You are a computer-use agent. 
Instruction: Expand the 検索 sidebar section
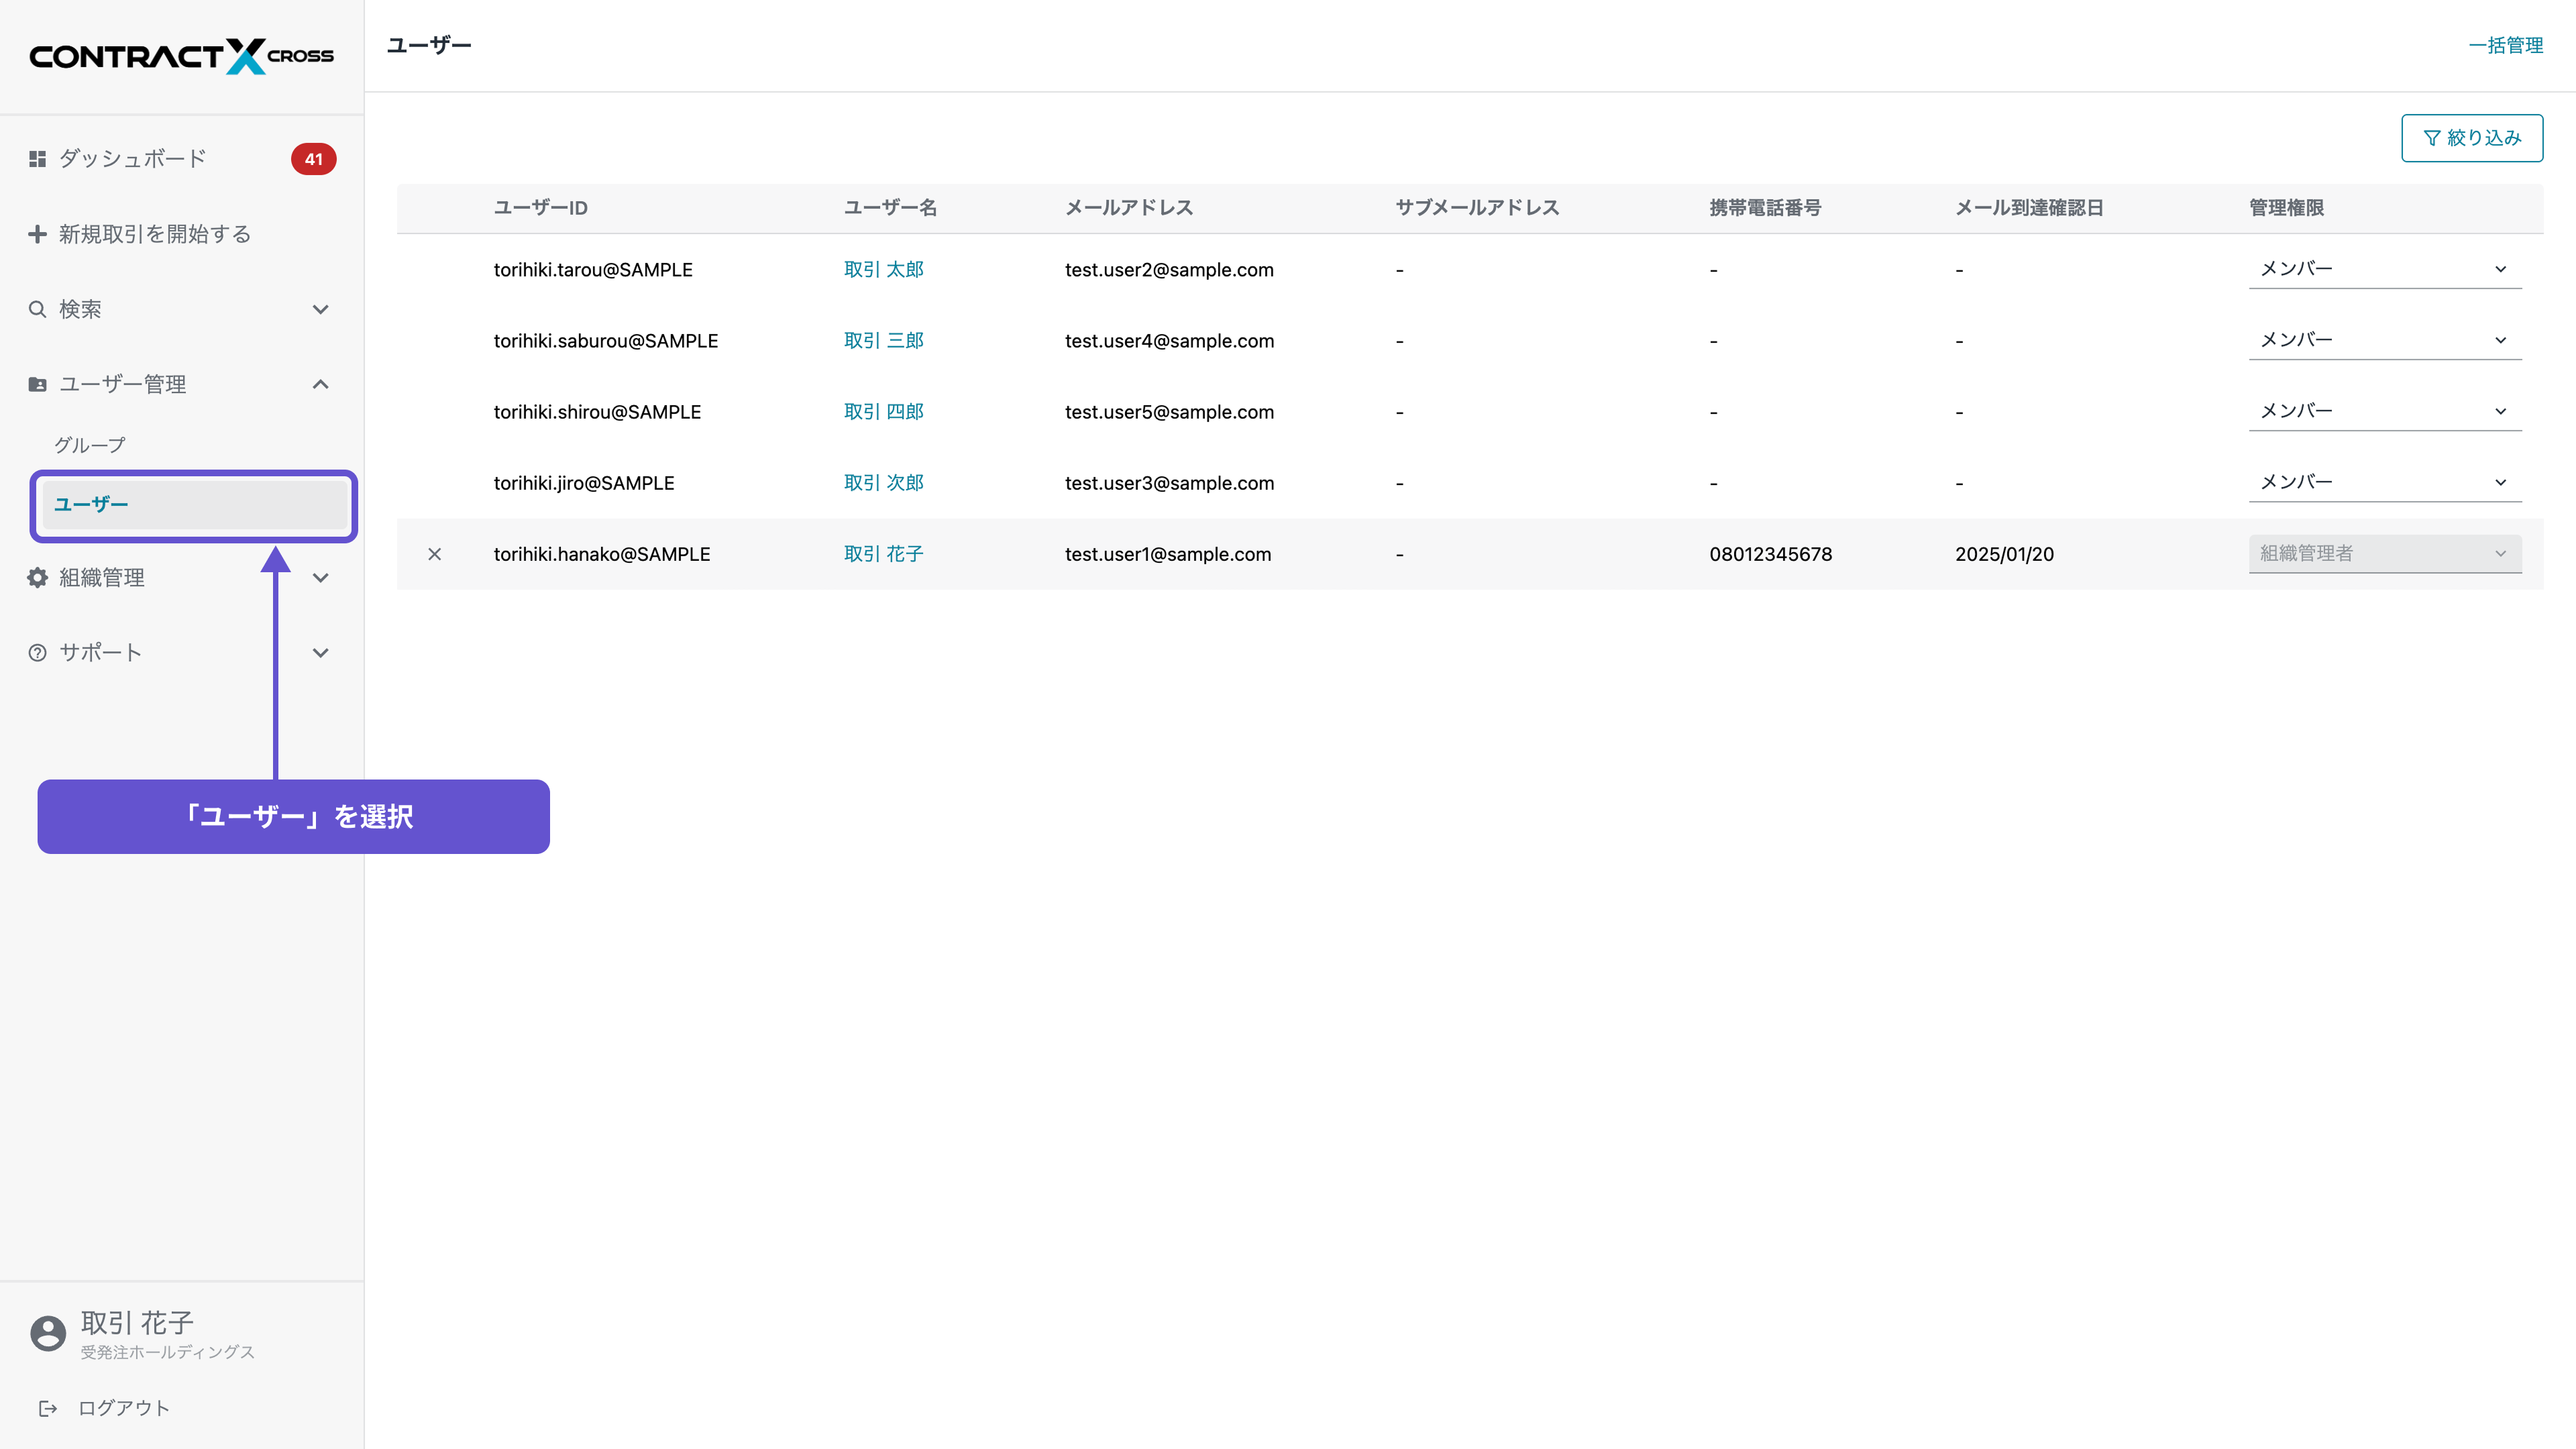click(x=320, y=309)
